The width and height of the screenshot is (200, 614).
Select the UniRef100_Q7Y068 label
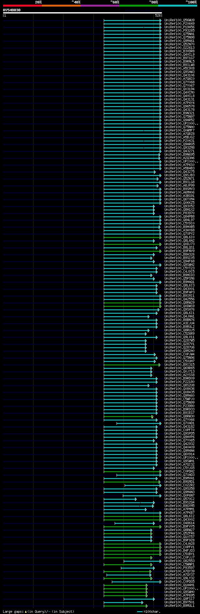[x=179, y=82]
